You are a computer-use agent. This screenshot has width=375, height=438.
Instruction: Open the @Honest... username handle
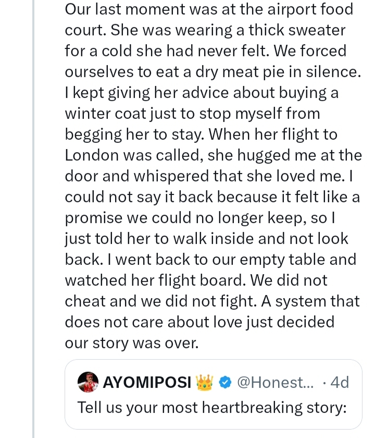276,383
